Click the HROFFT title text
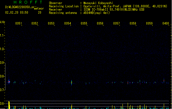172x109 pixels. click(28, 2)
